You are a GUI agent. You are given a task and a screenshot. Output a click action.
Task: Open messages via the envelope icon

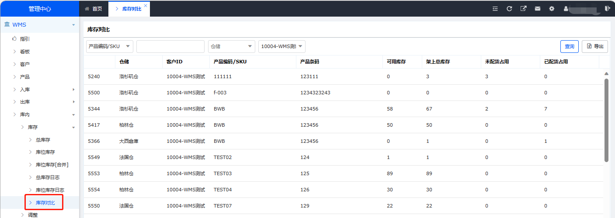click(538, 8)
